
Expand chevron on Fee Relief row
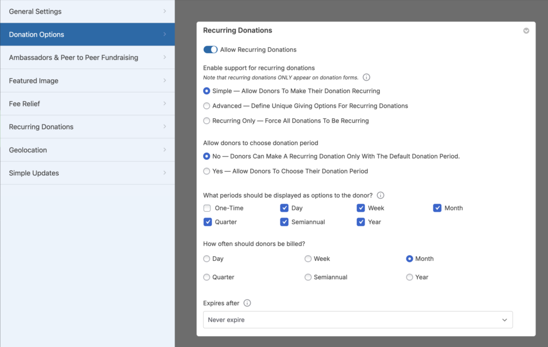coord(164,103)
